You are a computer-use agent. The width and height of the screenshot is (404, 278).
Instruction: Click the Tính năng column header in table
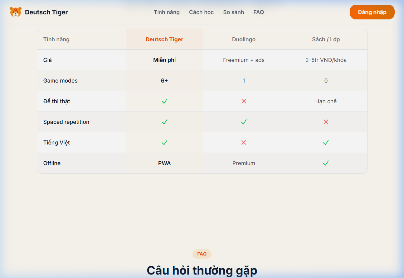56,39
